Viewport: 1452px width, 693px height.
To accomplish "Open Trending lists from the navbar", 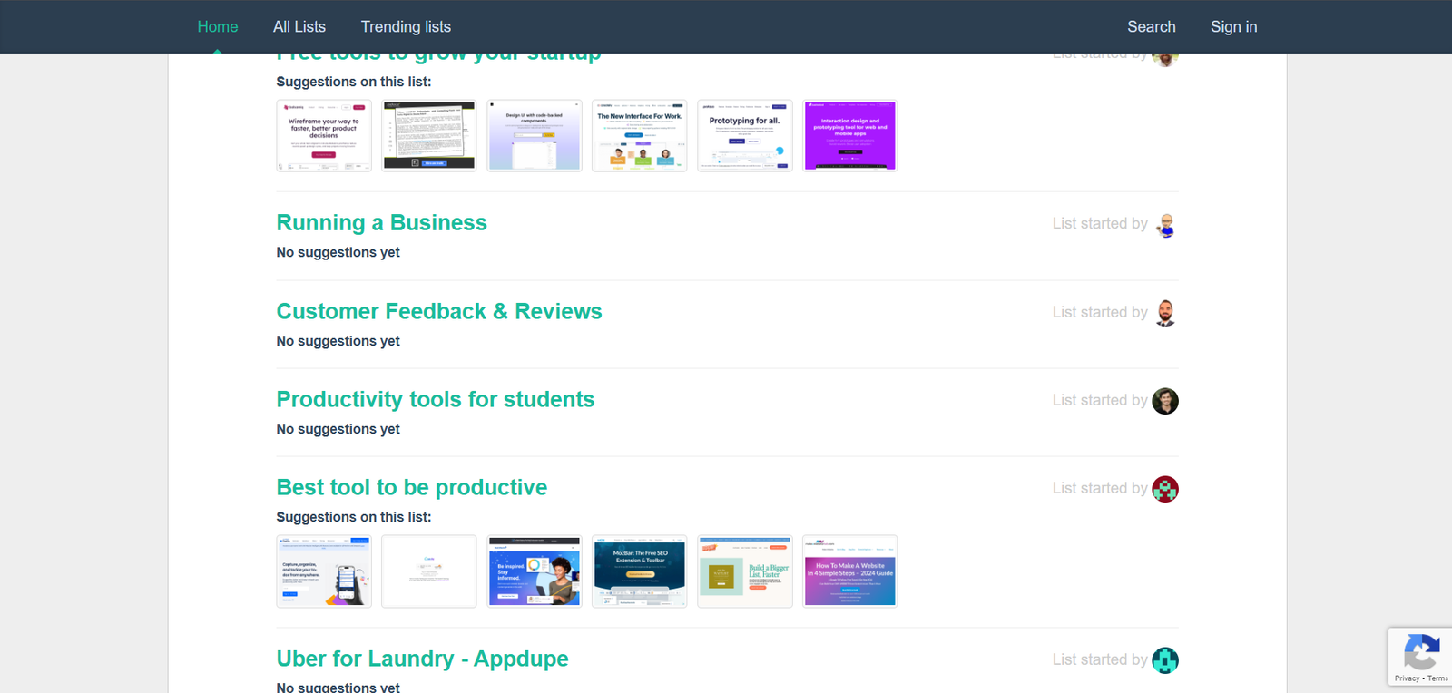I will (406, 27).
